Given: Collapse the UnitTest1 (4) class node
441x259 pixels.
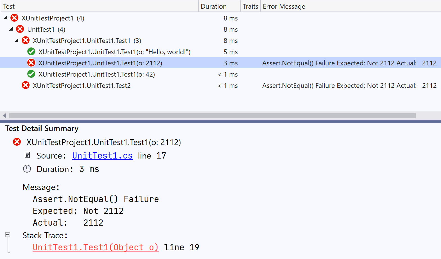Looking at the screenshot, I should pos(11,29).
